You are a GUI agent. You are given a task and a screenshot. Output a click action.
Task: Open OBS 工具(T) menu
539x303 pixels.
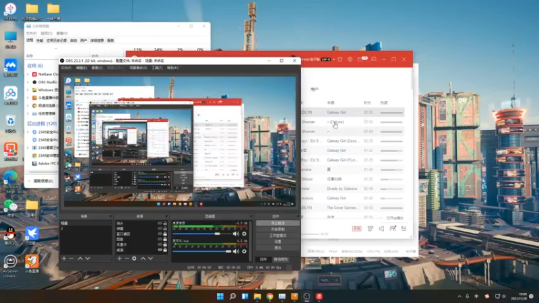pyautogui.click(x=157, y=68)
